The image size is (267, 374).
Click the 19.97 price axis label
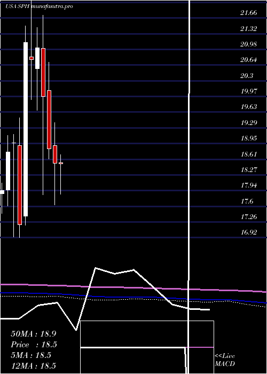tap(249, 91)
